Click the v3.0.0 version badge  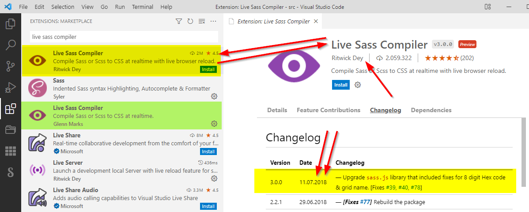(443, 44)
